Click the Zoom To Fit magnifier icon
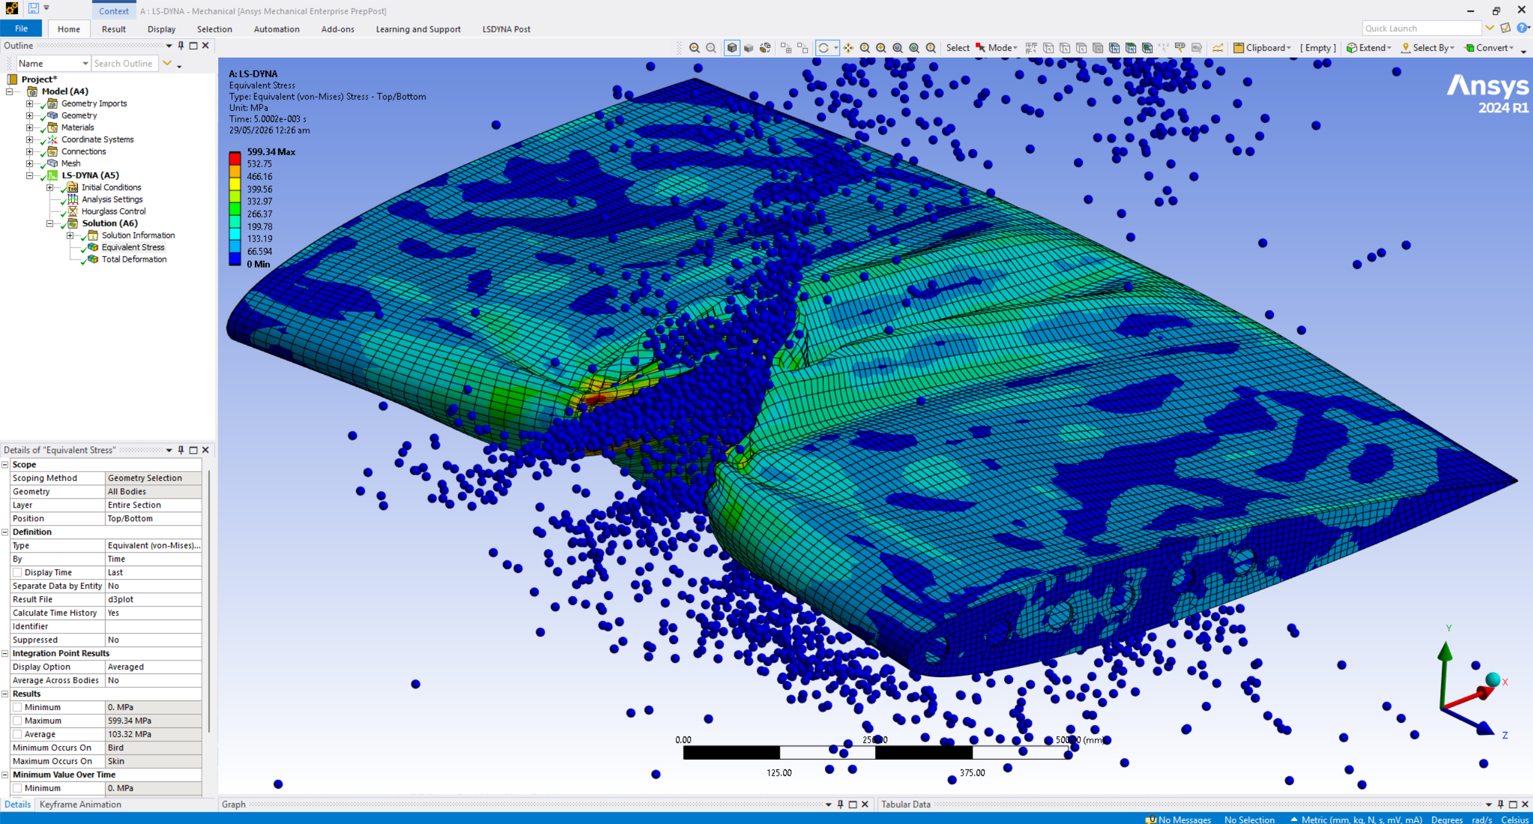The image size is (1533, 824). pos(897,48)
